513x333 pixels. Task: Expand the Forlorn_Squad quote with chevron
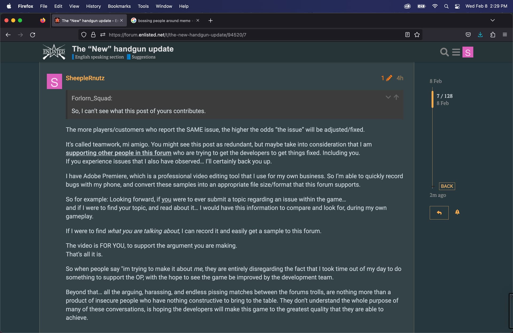click(x=388, y=97)
